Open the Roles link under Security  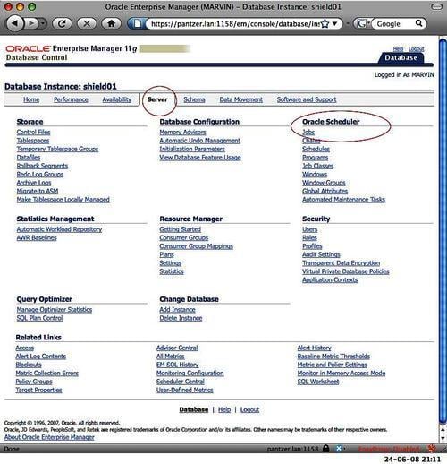pos(309,237)
